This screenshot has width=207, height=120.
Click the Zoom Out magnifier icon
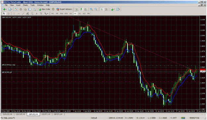[96, 9]
